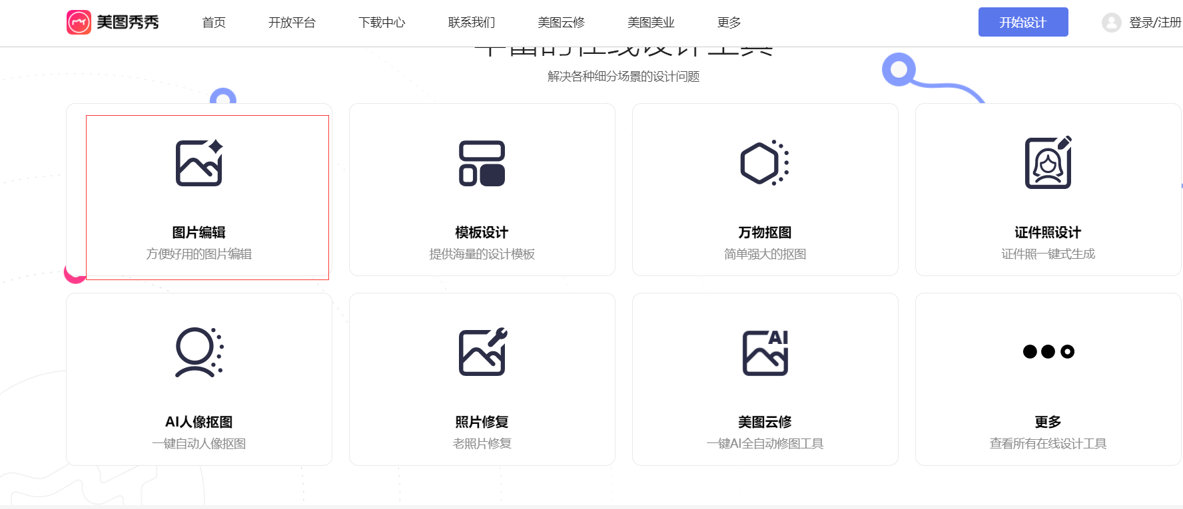Click the 美图云修 AI picture icon
The image size is (1183, 509).
(x=765, y=353)
